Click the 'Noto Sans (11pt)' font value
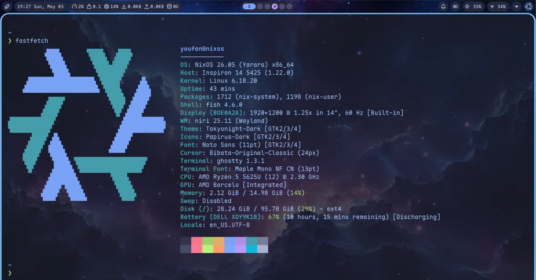Image resolution: width=536 pixels, height=280 pixels. point(231,145)
